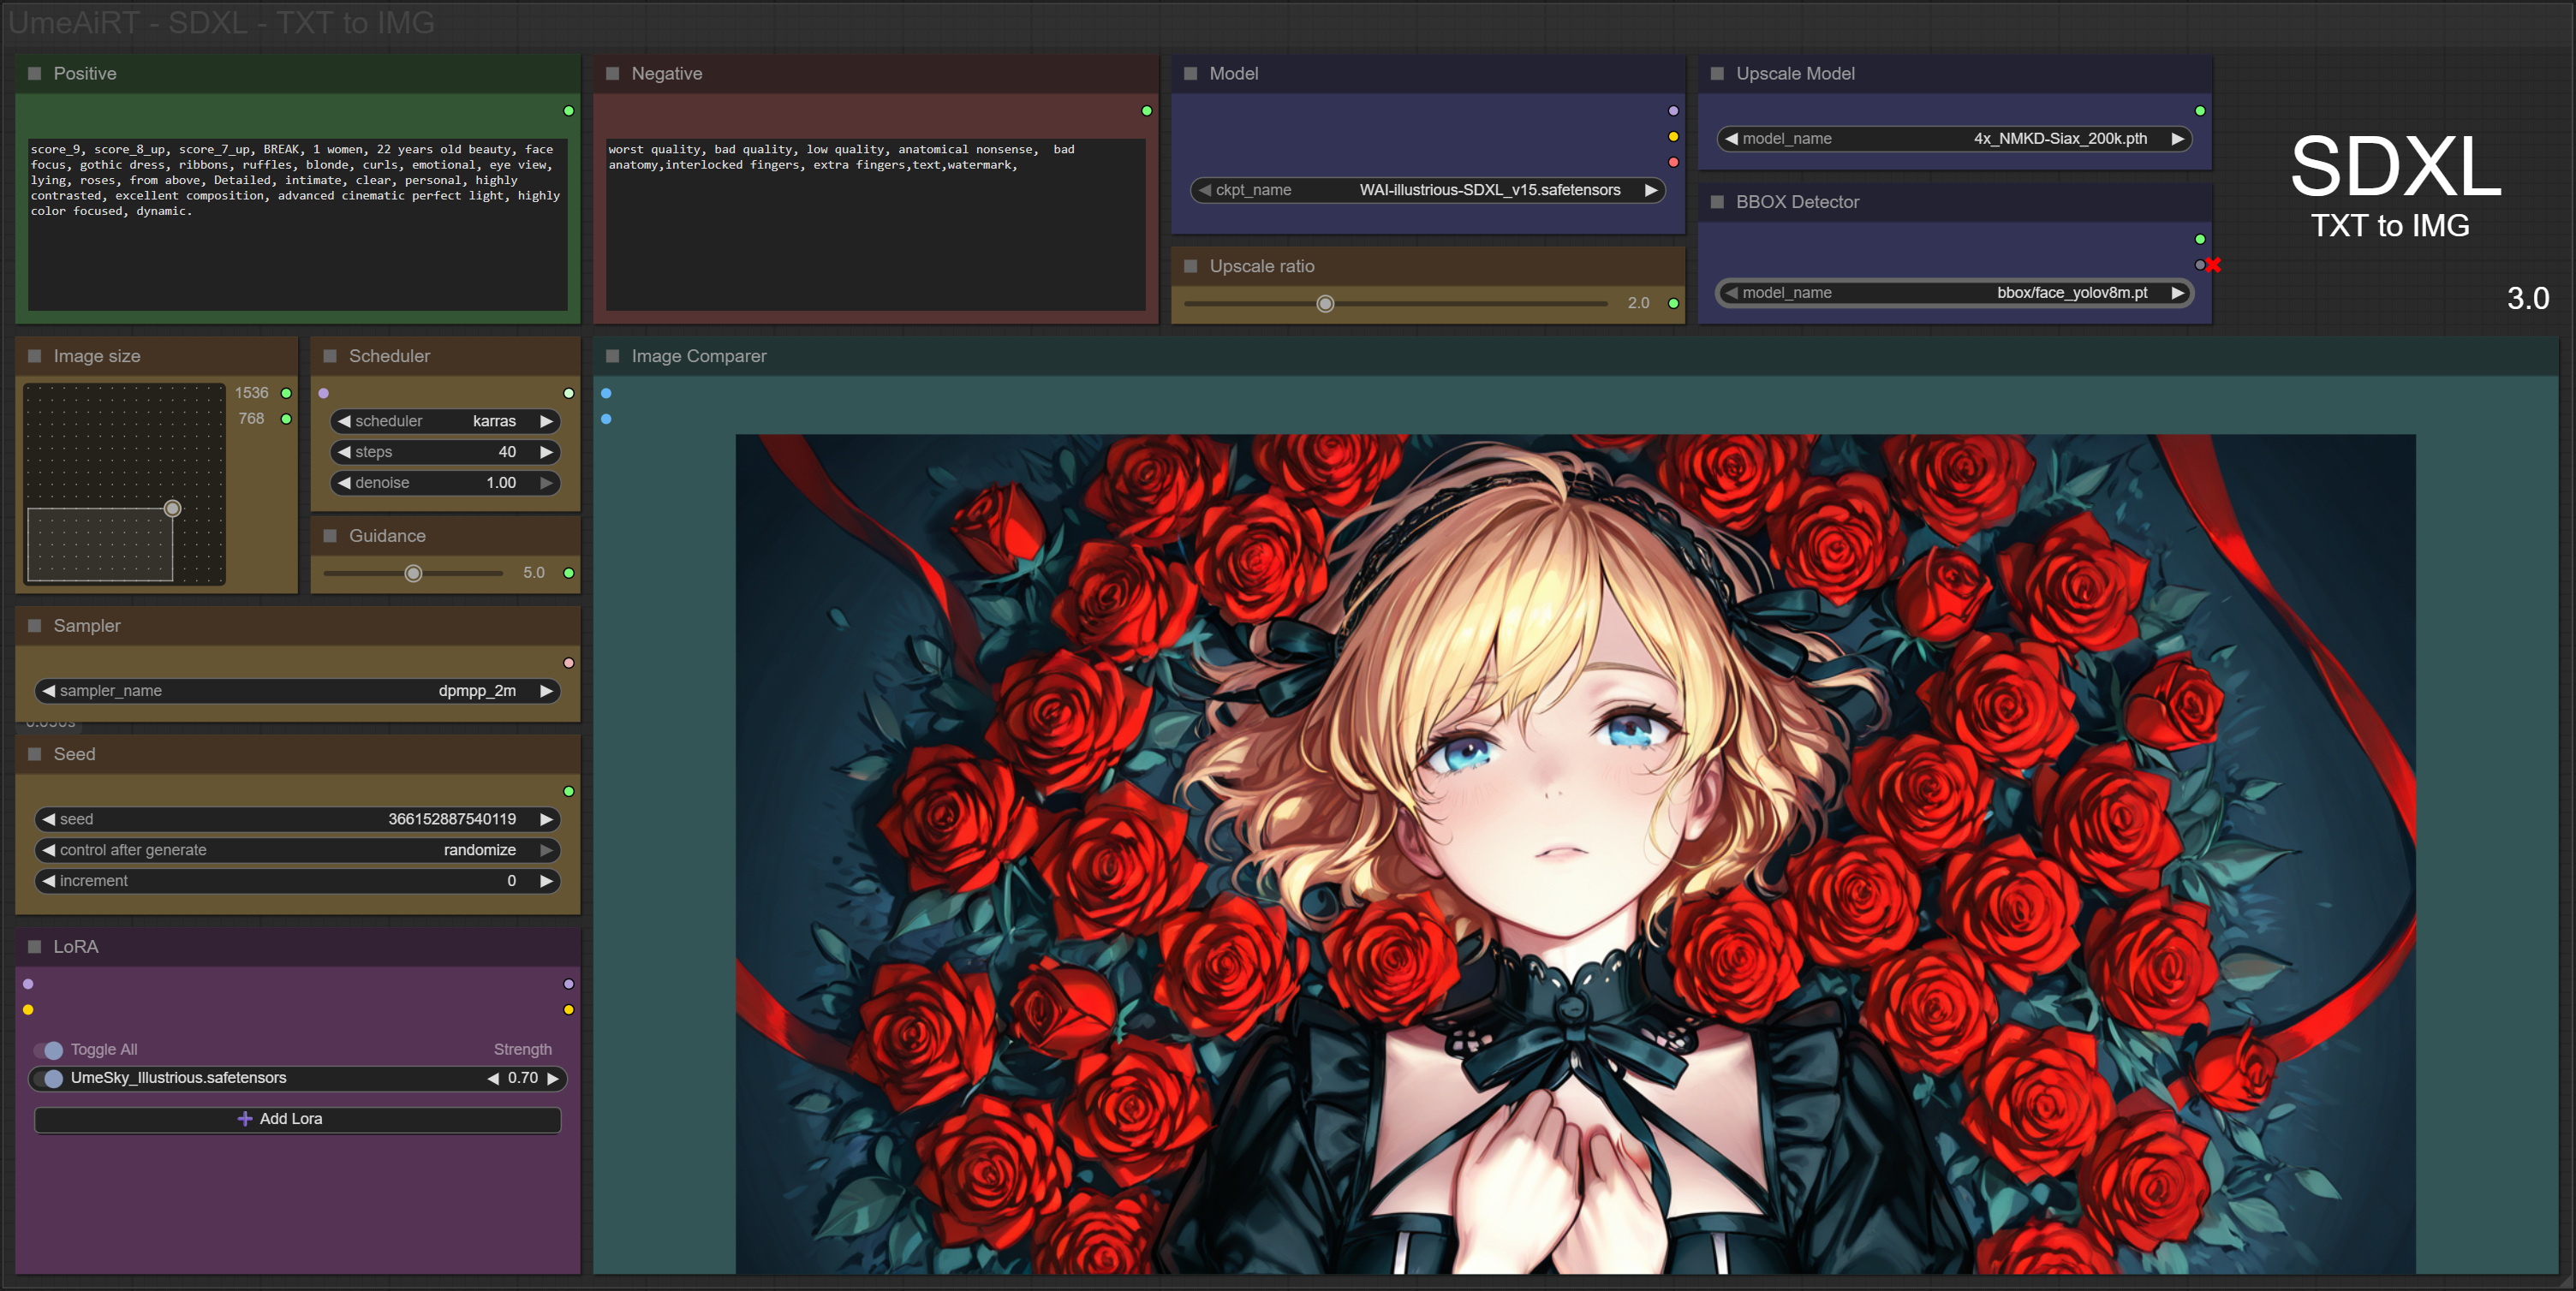
Task: Increase steps with the right arrow
Action: (x=546, y=452)
